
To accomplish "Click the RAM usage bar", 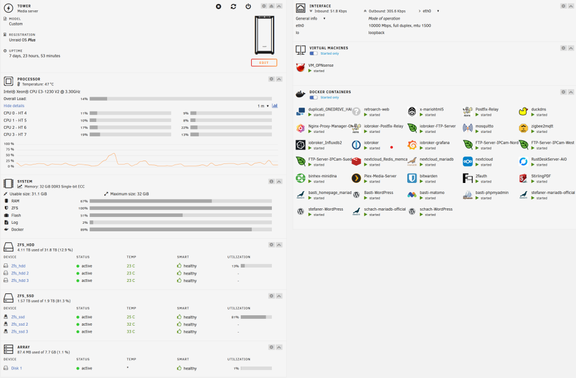I will pos(181,201).
